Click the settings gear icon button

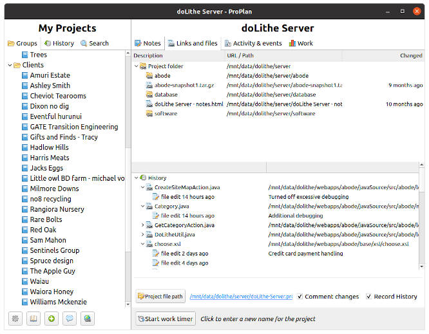pos(16,318)
